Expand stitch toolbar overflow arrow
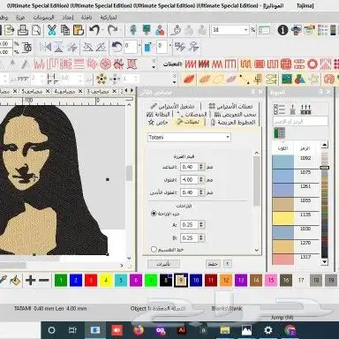 154,64
